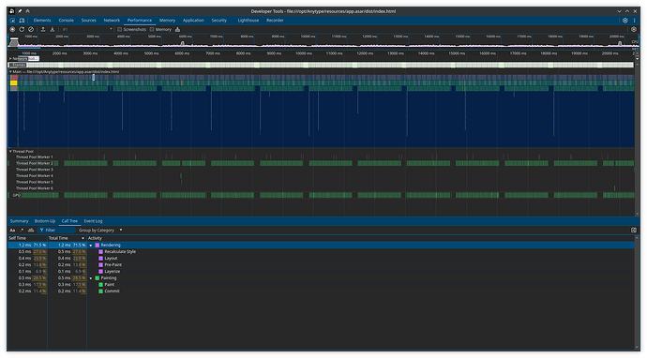
Task: Click the app icon in window title bar
Action: (11, 11)
